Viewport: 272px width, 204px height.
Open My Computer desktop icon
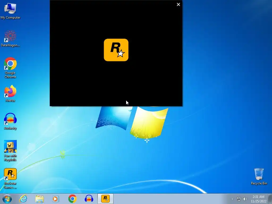click(10, 11)
